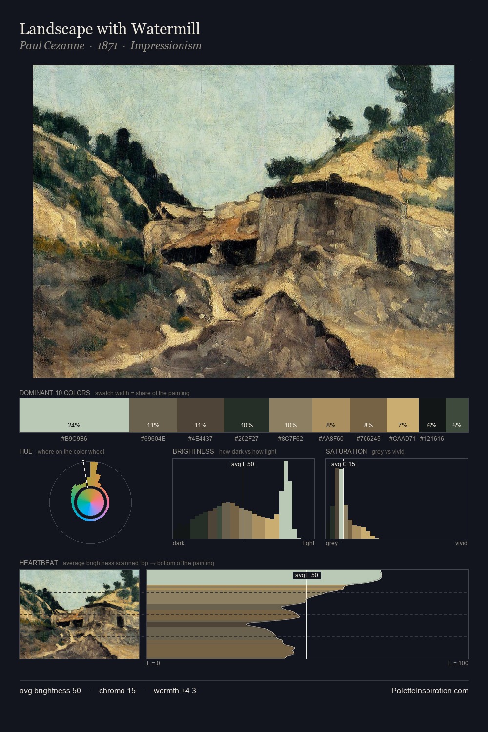The width and height of the screenshot is (488, 732).
Task: Click the hex code #8C7F62
Action: 291,439
